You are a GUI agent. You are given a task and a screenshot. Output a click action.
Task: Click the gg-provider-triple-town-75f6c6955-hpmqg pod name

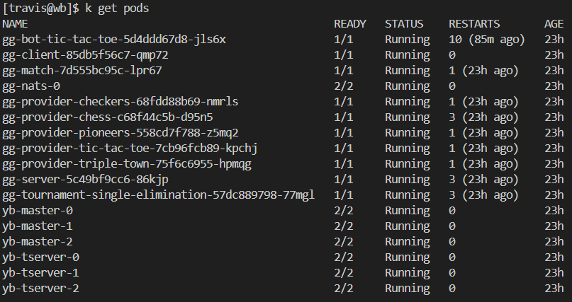tap(127, 163)
